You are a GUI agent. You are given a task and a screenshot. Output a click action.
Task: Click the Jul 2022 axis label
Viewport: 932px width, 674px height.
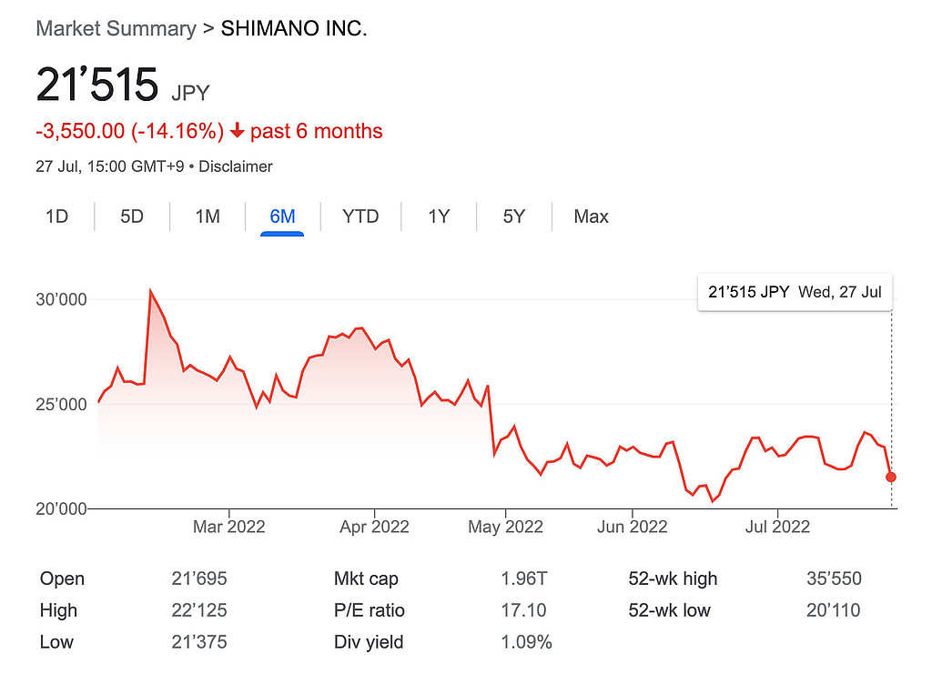[x=777, y=527]
